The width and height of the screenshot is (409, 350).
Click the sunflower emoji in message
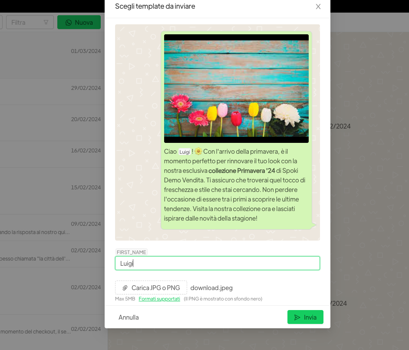pos(198,152)
